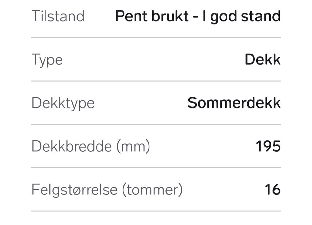312x225 pixels.
Task: Click divider line below Type row
Action: pyautogui.click(x=156, y=81)
